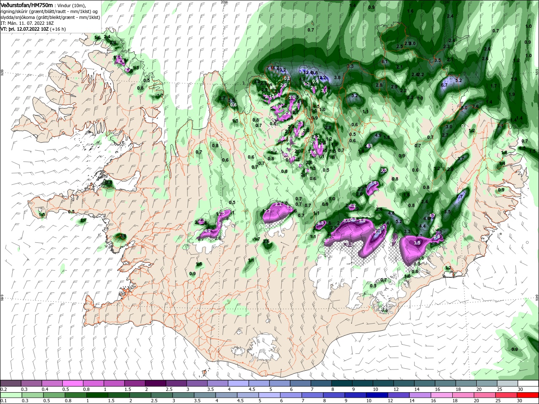Click the deep blue 10 swatch in the bottom legend row
Image resolution: width=539 pixels, height=404 pixels.
point(377,395)
